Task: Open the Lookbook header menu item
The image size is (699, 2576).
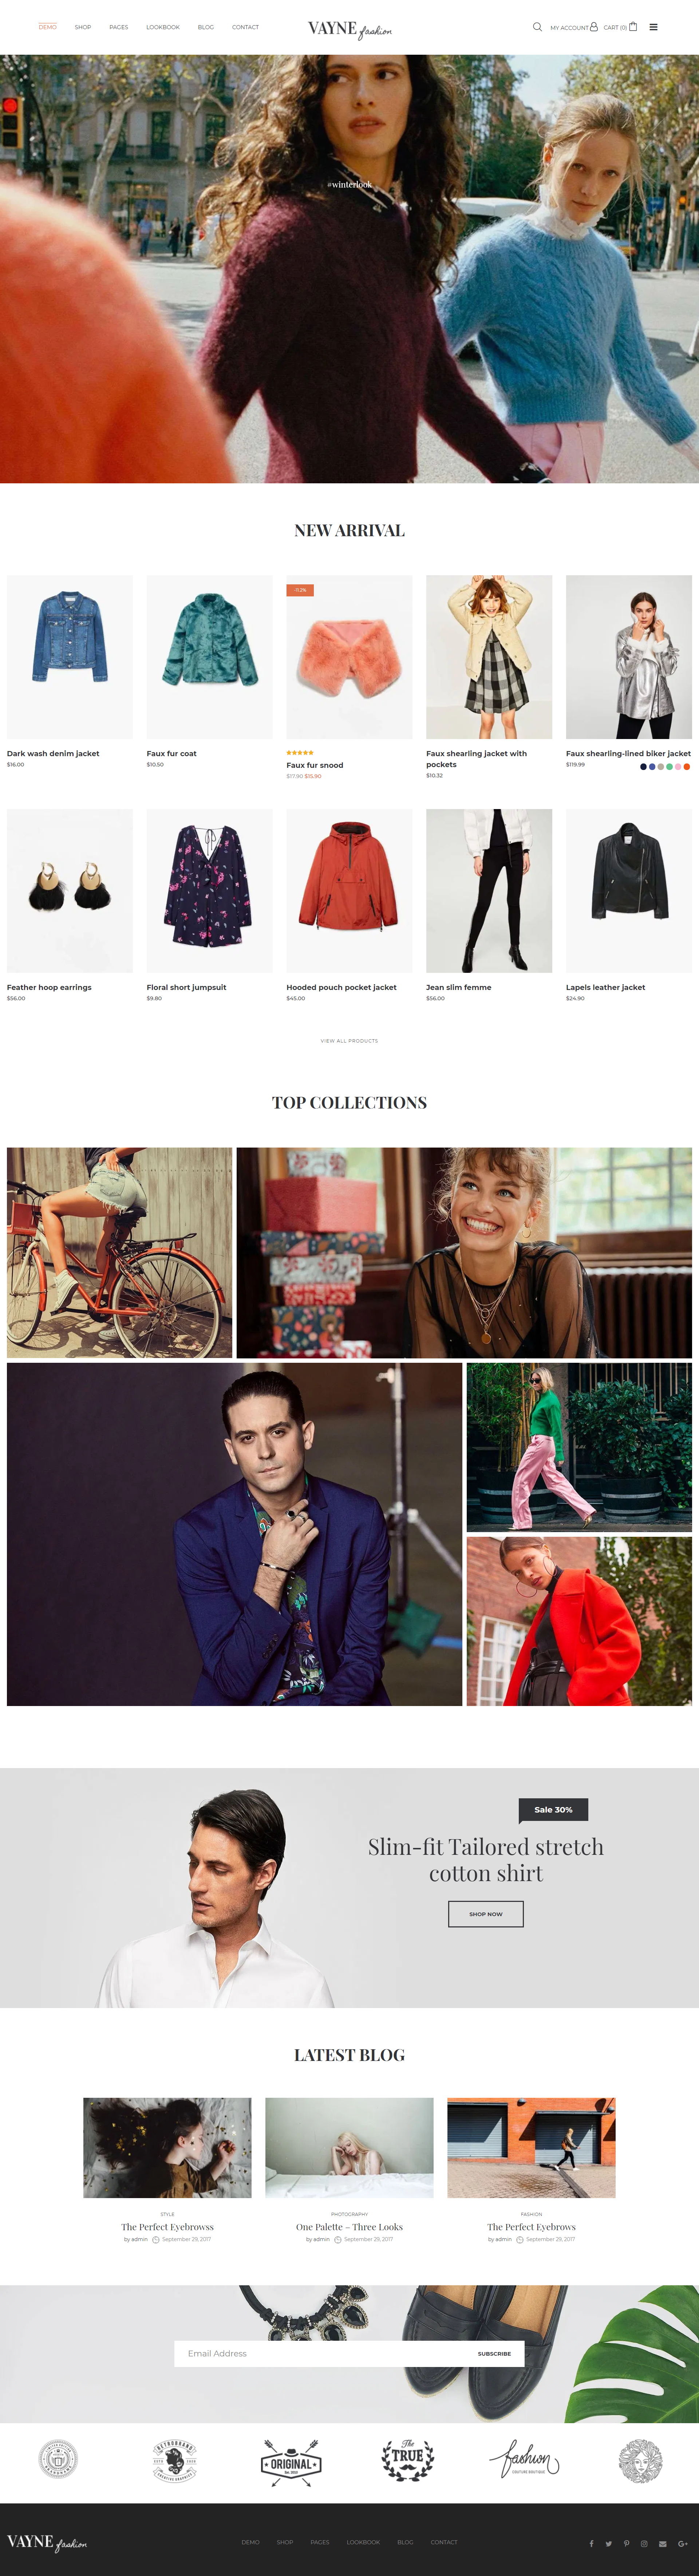Action: click(x=163, y=27)
